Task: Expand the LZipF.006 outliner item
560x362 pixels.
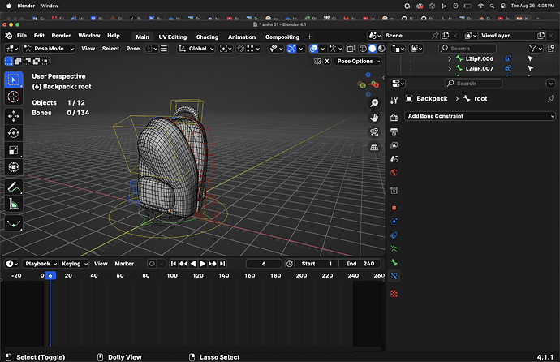Action: pyautogui.click(x=450, y=58)
